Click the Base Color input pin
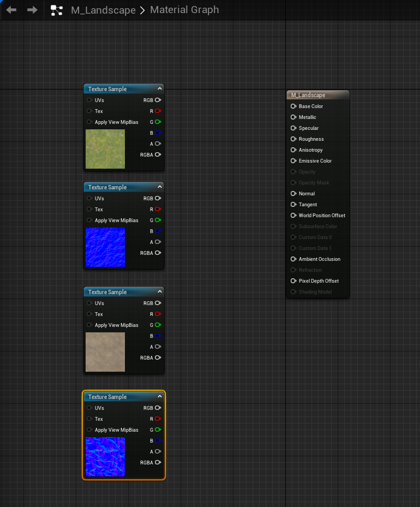This screenshot has height=507, width=420. (293, 106)
